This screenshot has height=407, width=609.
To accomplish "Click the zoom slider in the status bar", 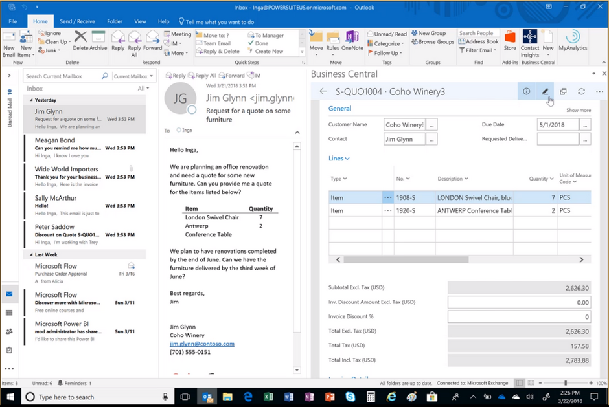I will (x=566, y=383).
